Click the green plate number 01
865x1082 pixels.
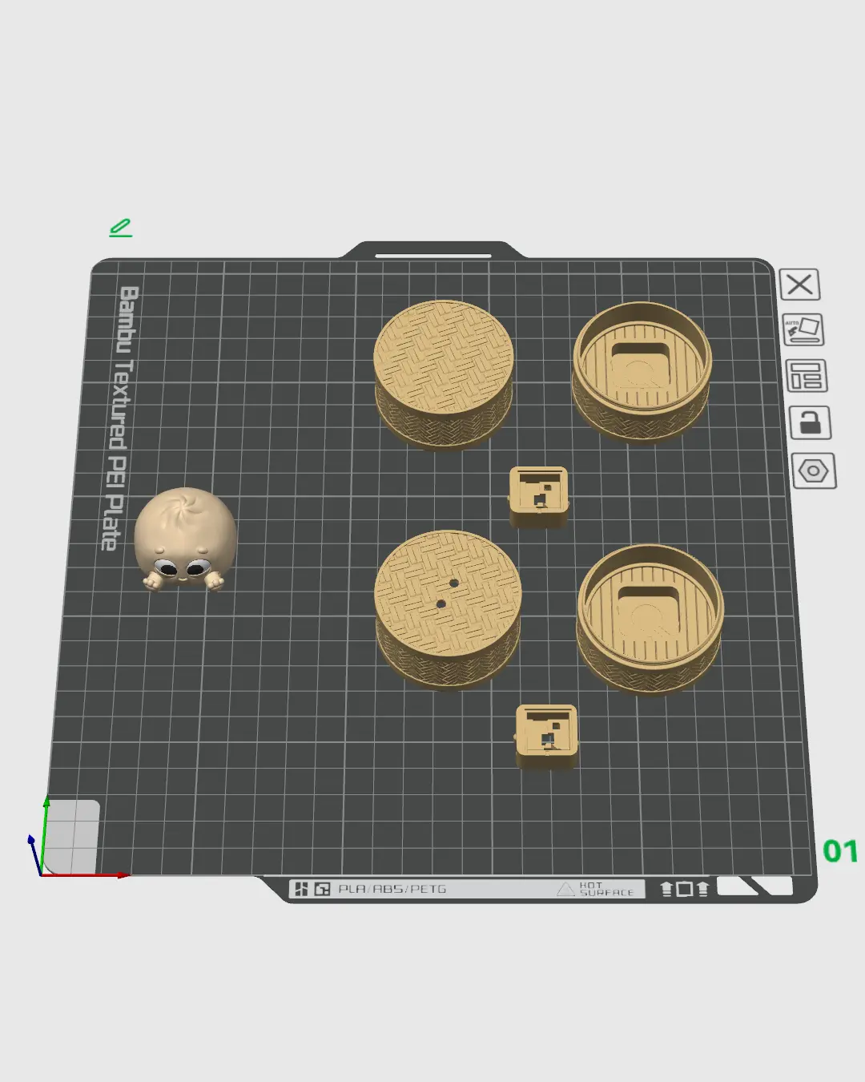coord(840,851)
